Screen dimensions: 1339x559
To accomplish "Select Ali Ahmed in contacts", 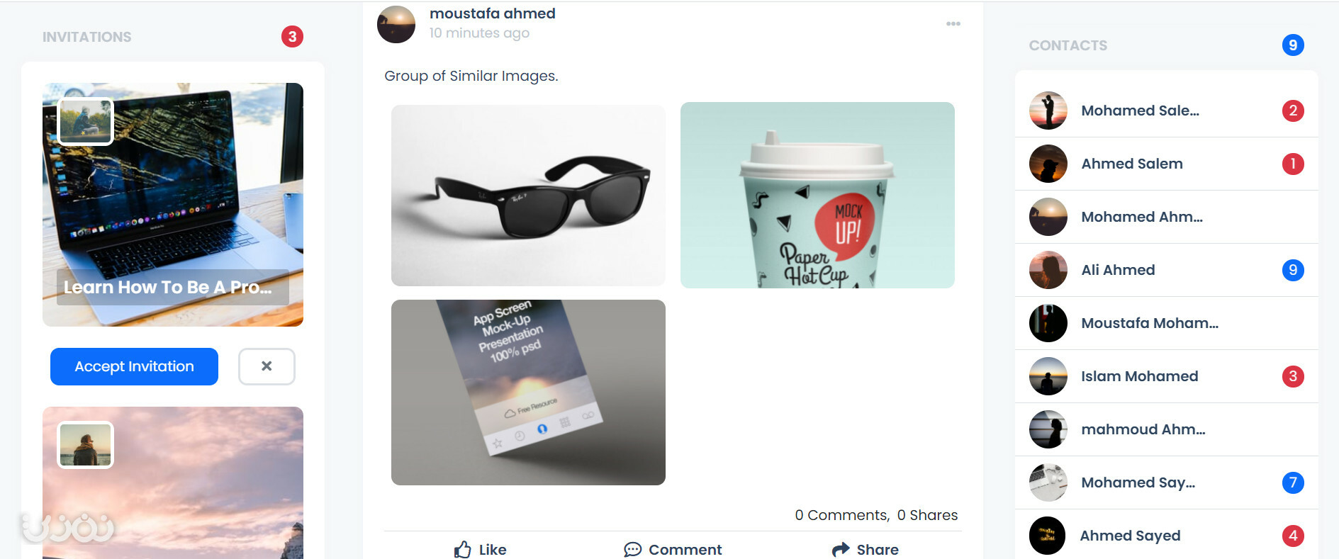I will tap(1166, 270).
